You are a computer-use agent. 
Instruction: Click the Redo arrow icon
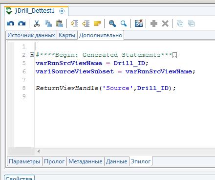(22, 23)
